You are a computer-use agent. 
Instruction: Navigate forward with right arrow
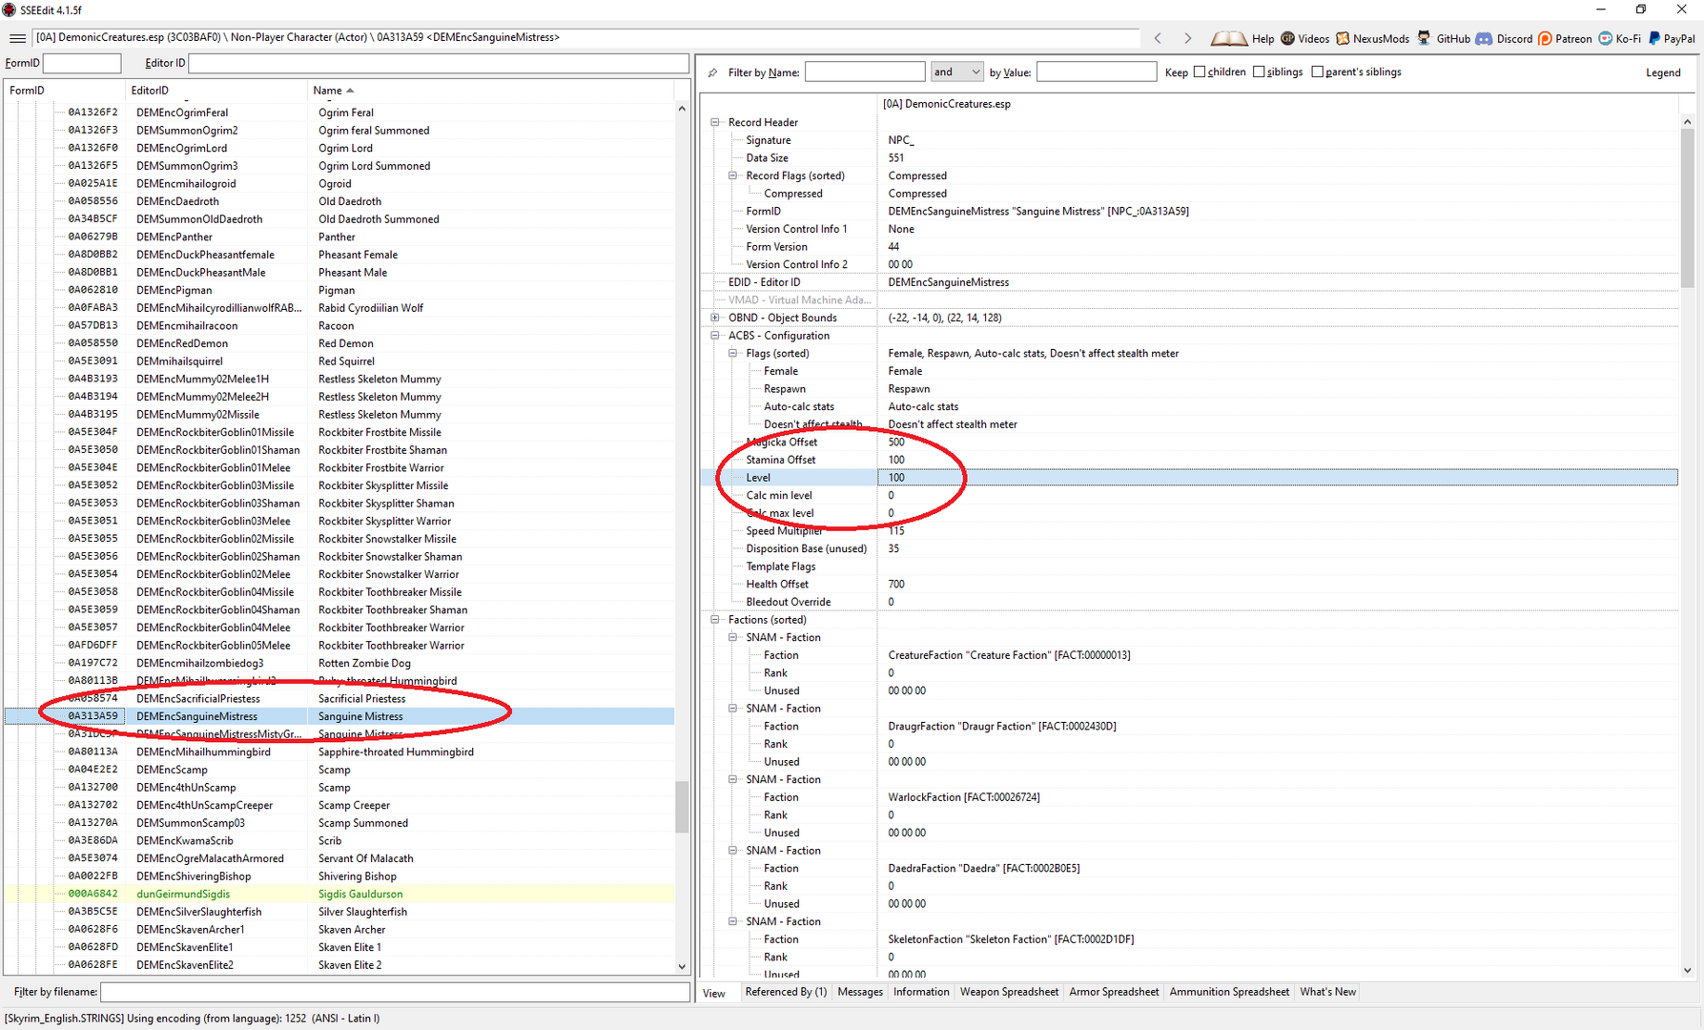[x=1187, y=38]
